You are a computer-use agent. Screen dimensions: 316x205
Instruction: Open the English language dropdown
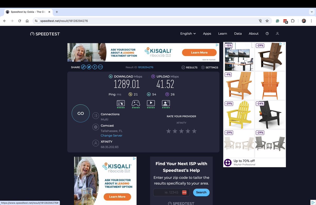[187, 33]
